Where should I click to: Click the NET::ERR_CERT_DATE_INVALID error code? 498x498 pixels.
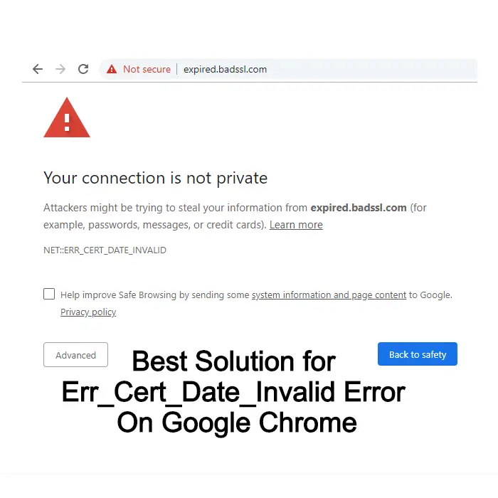point(105,250)
